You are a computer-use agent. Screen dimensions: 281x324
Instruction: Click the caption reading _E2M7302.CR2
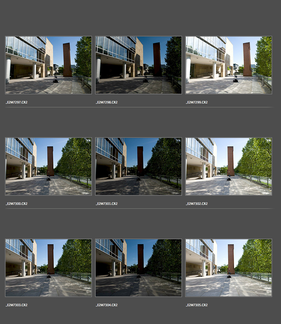click(197, 204)
